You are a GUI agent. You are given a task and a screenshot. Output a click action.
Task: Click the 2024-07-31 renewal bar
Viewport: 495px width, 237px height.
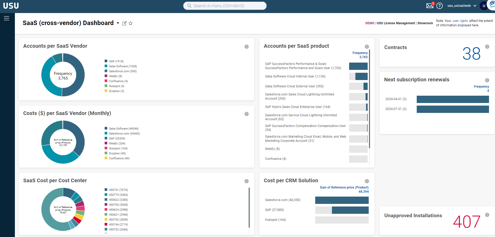453,109
